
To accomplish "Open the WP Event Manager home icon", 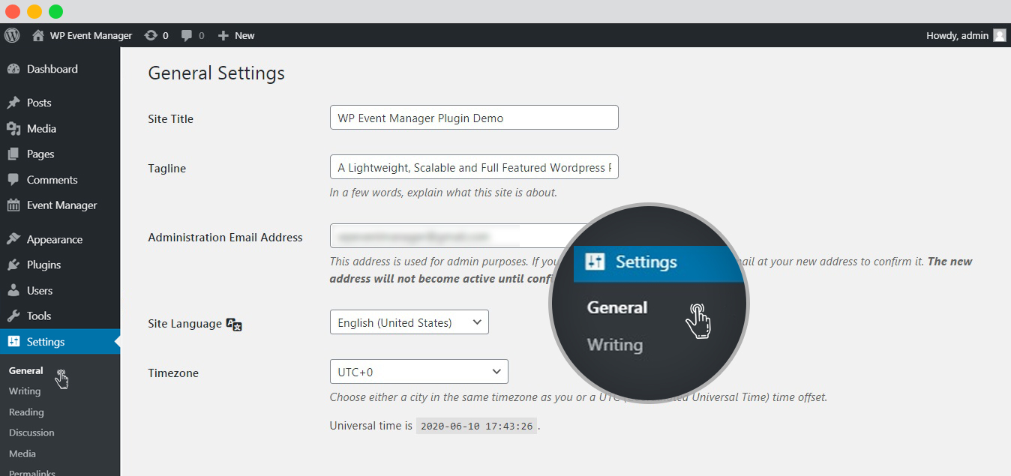I will [x=38, y=35].
